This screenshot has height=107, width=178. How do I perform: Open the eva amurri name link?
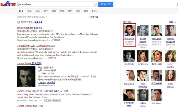(157, 103)
